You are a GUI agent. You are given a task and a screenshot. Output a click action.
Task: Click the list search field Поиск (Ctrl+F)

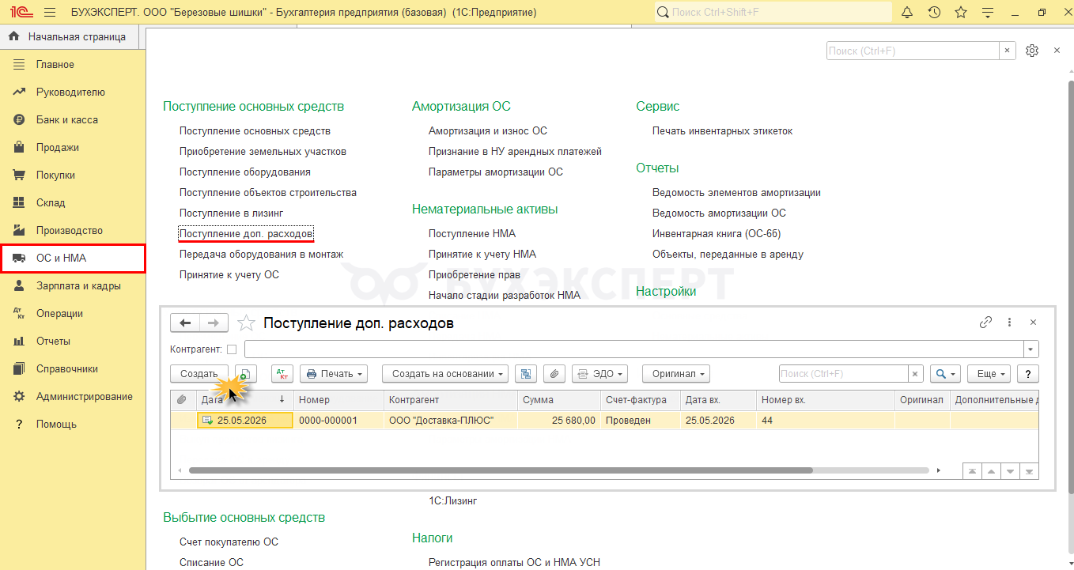(844, 374)
